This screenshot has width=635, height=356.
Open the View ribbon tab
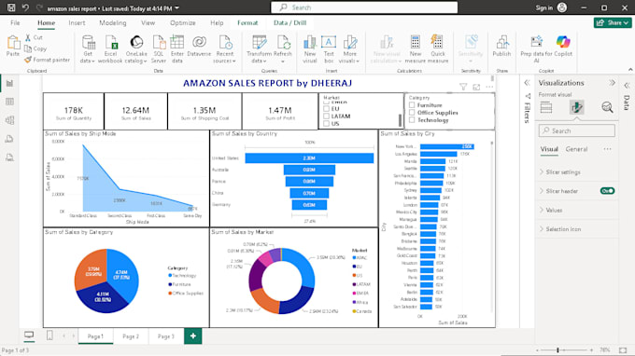click(148, 23)
